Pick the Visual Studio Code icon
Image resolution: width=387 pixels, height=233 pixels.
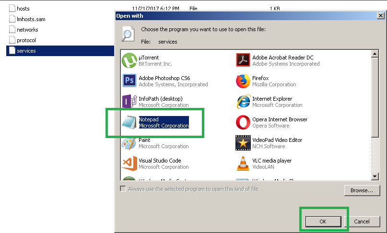coord(129,163)
